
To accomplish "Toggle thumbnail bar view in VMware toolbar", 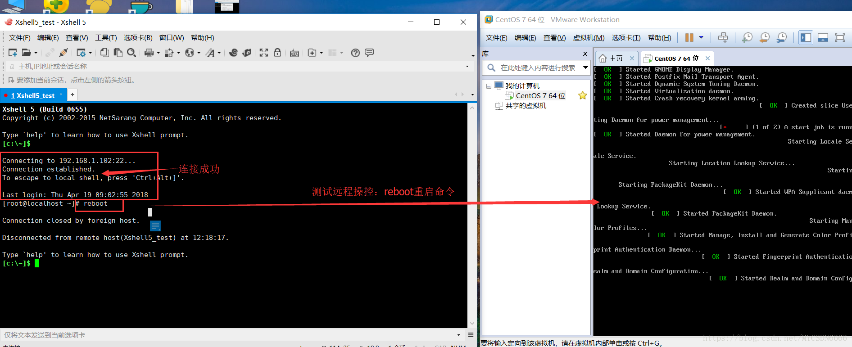I will point(823,37).
